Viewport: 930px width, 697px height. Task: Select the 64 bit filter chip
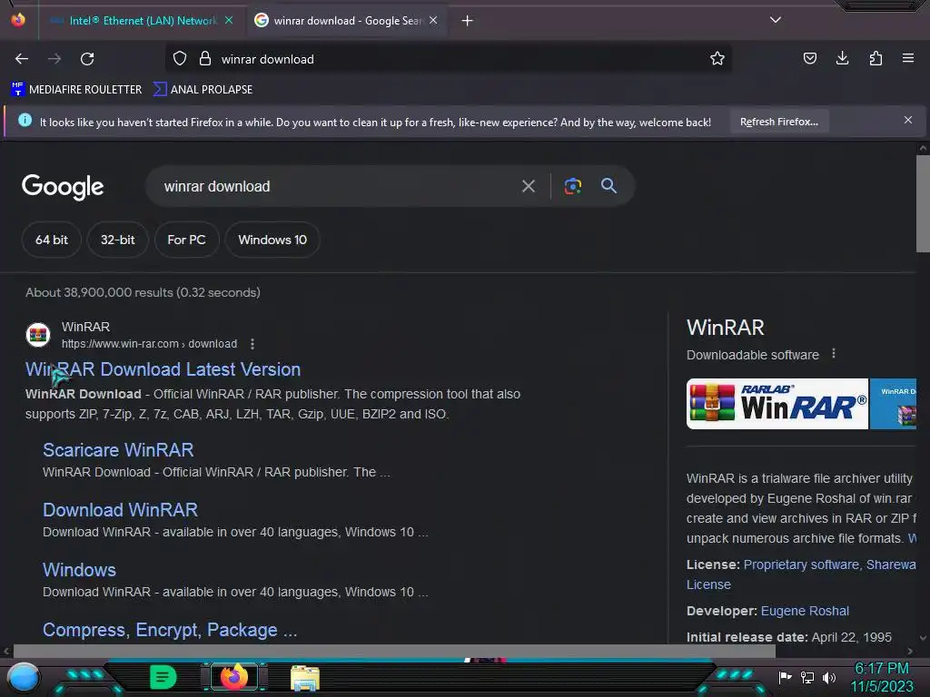[x=52, y=240]
